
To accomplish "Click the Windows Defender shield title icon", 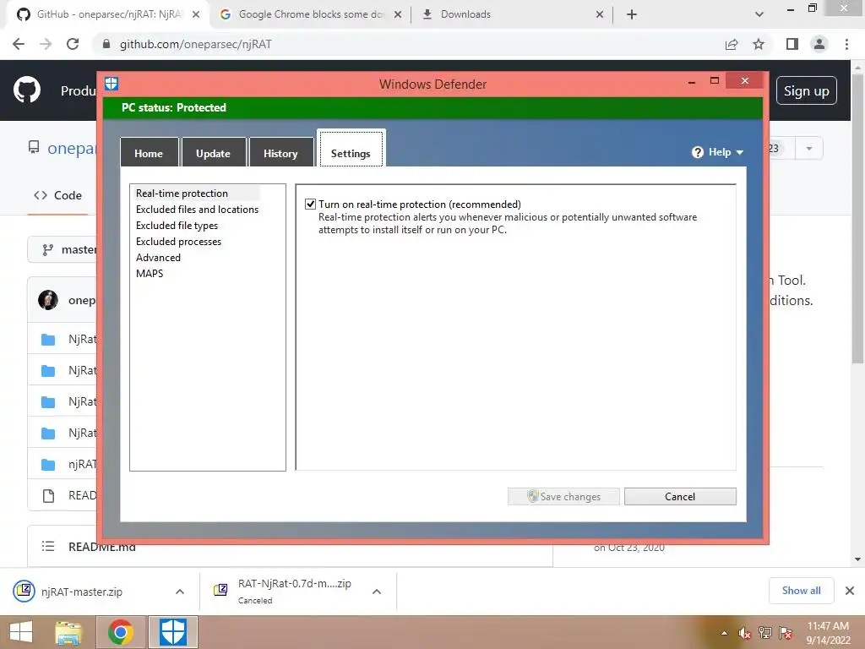I will (x=112, y=84).
